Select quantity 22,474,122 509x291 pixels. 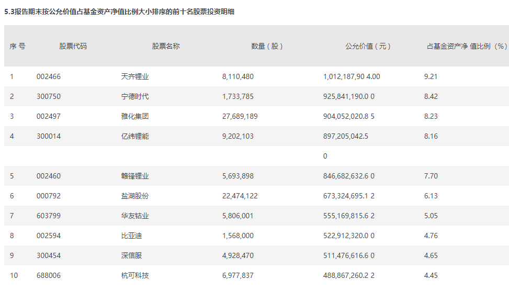240,196
